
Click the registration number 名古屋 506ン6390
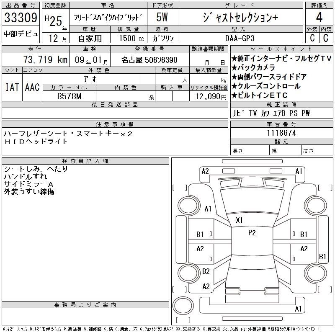pos(149,60)
